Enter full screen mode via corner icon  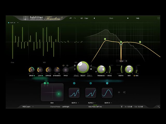(158, 18)
